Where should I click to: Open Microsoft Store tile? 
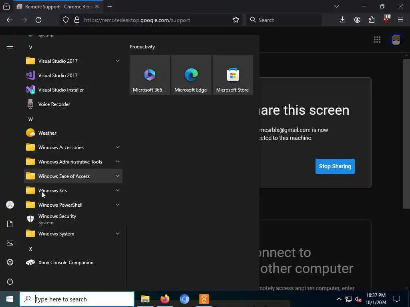pyautogui.click(x=233, y=75)
